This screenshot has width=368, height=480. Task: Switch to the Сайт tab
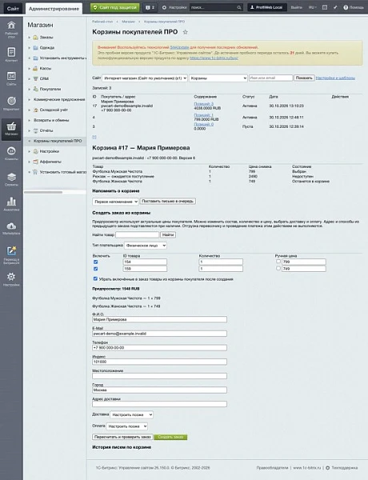(x=13, y=9)
